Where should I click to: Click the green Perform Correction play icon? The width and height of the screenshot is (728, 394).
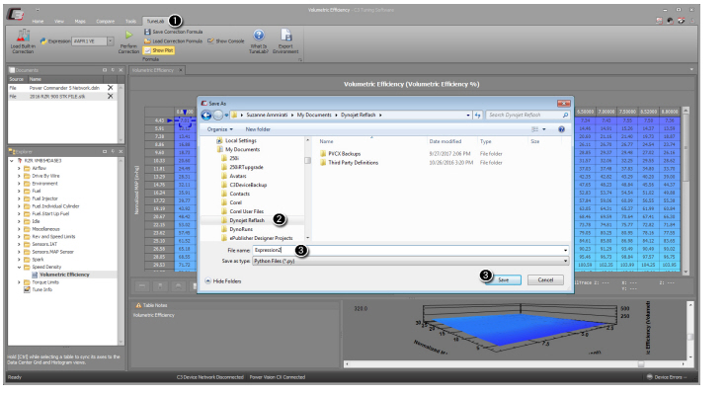(128, 36)
